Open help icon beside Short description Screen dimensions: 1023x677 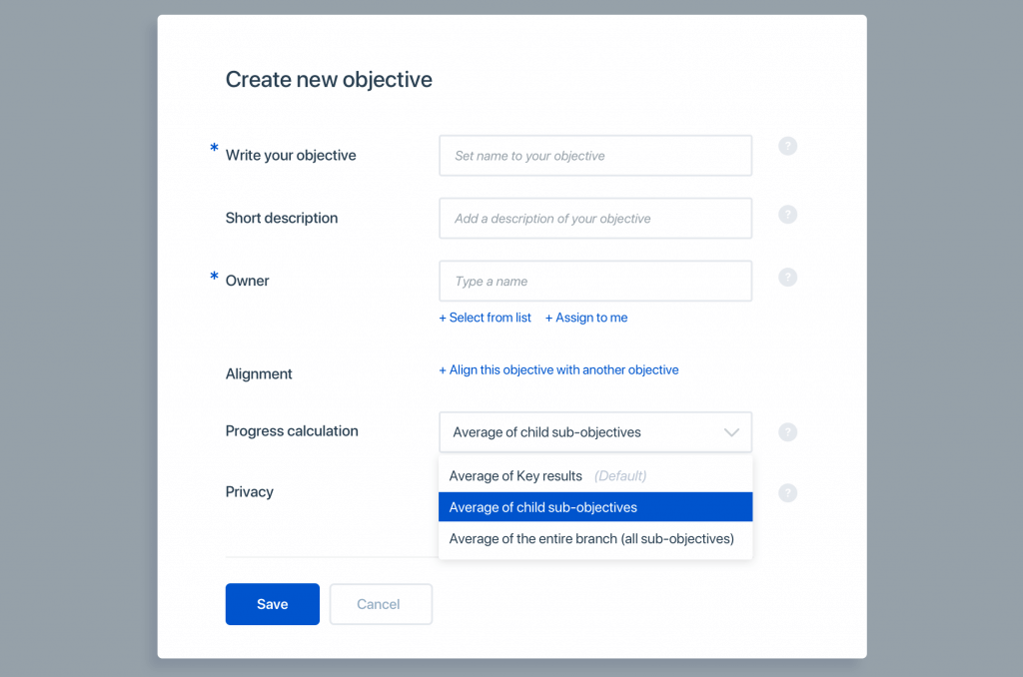pyautogui.click(x=787, y=215)
